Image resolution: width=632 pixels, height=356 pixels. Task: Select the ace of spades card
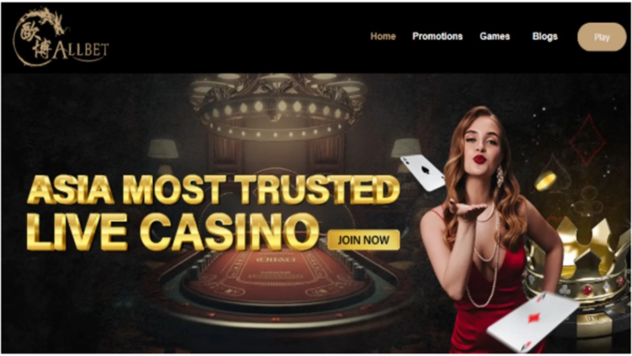tap(422, 173)
